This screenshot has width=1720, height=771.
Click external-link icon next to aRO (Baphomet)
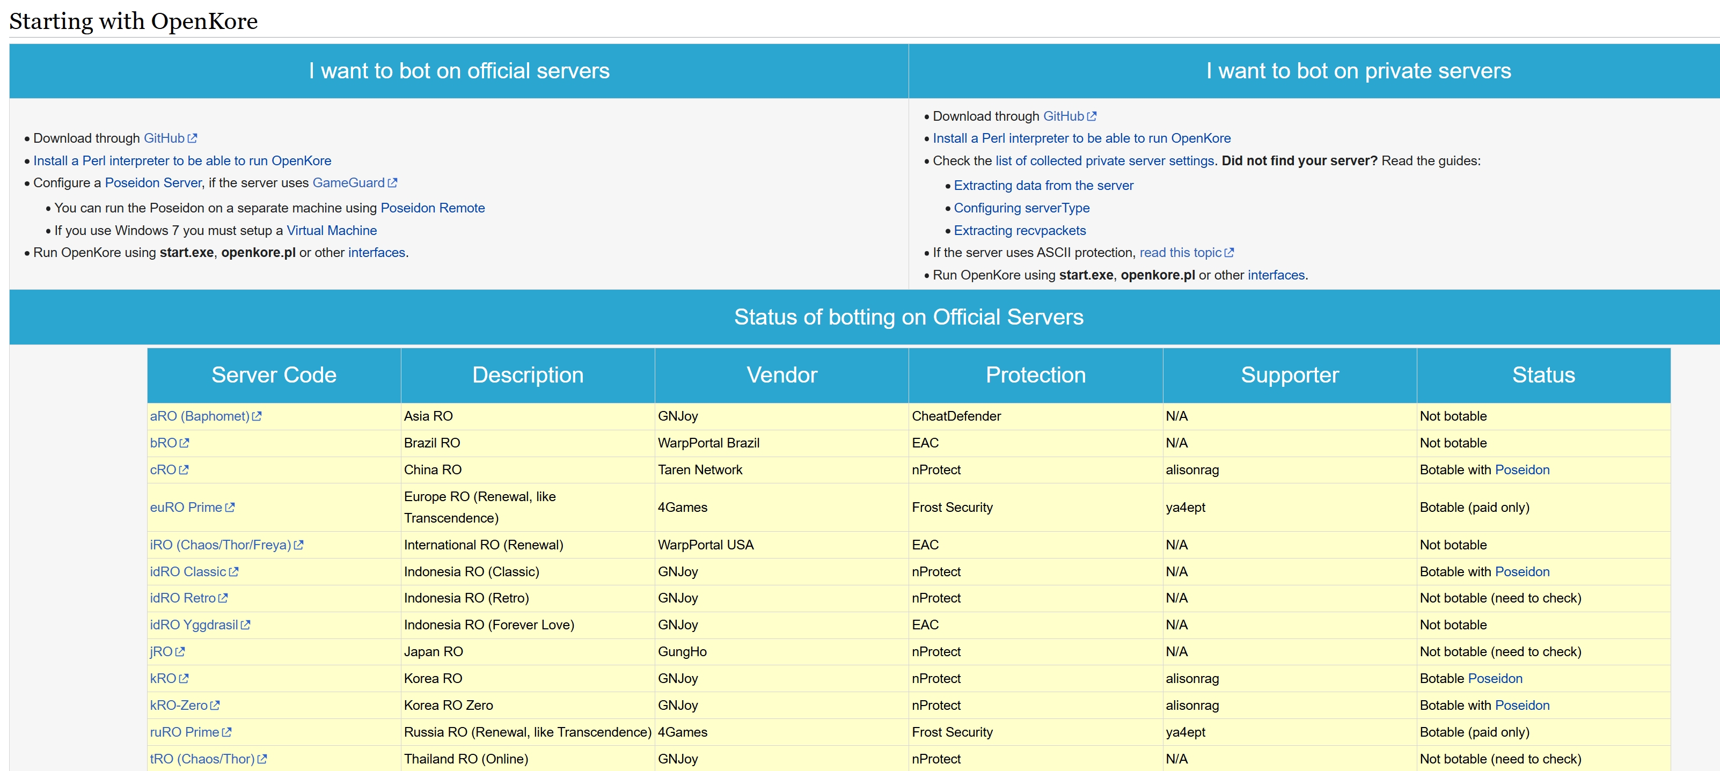(x=257, y=416)
